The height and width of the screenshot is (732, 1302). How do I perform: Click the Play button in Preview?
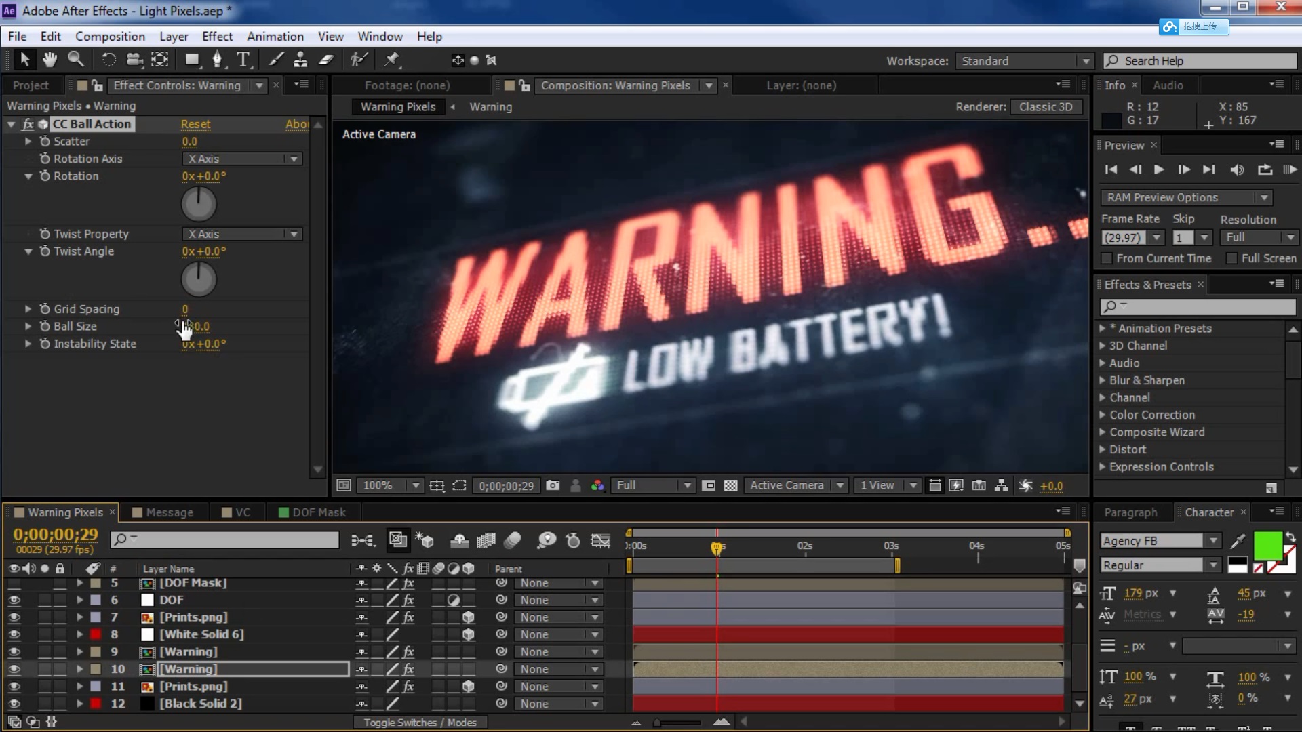(1159, 169)
